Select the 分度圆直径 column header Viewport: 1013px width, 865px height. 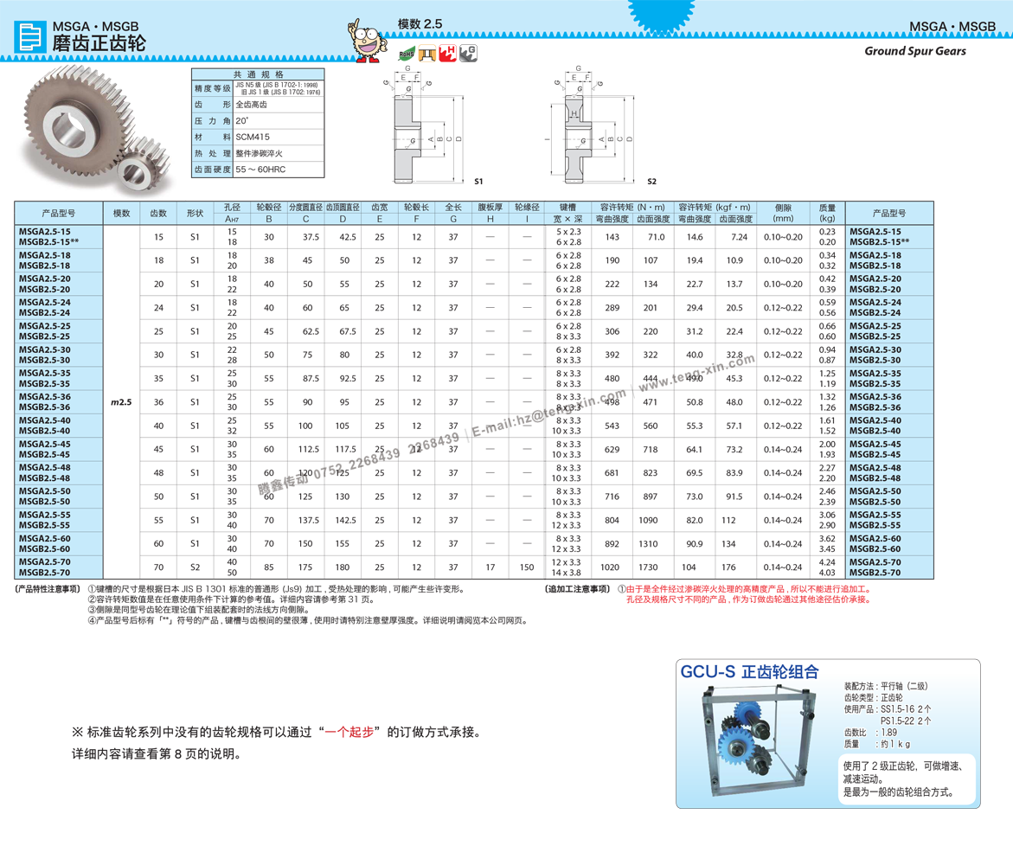[305, 208]
